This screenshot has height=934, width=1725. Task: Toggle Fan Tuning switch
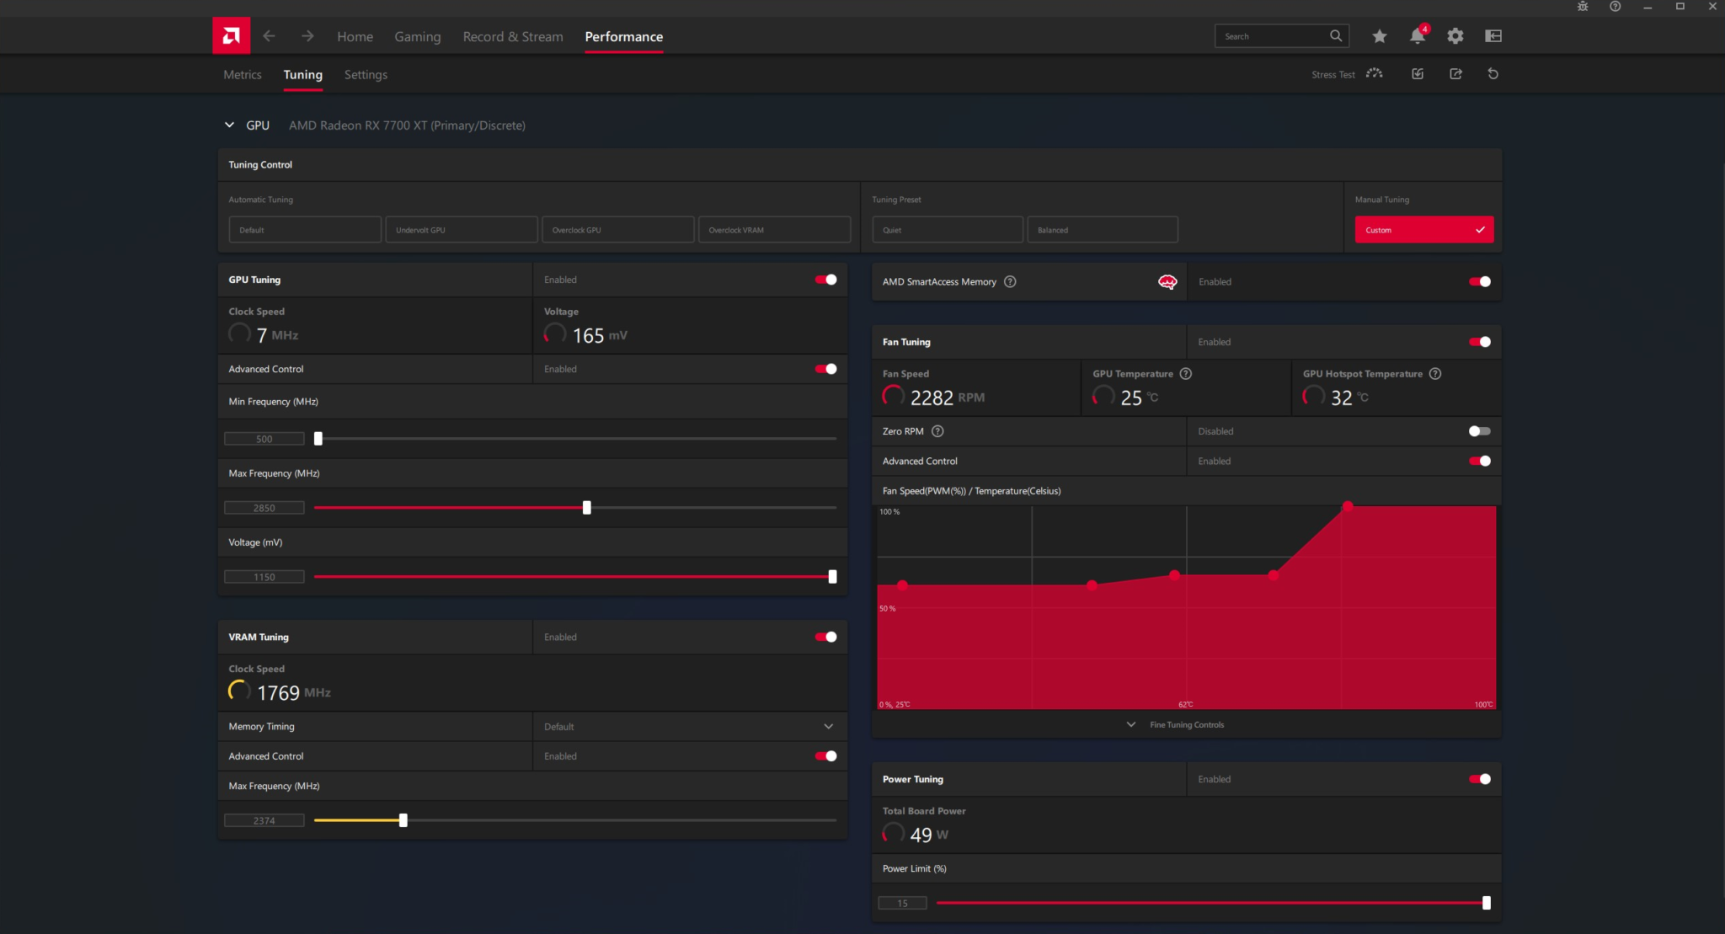coord(1480,342)
